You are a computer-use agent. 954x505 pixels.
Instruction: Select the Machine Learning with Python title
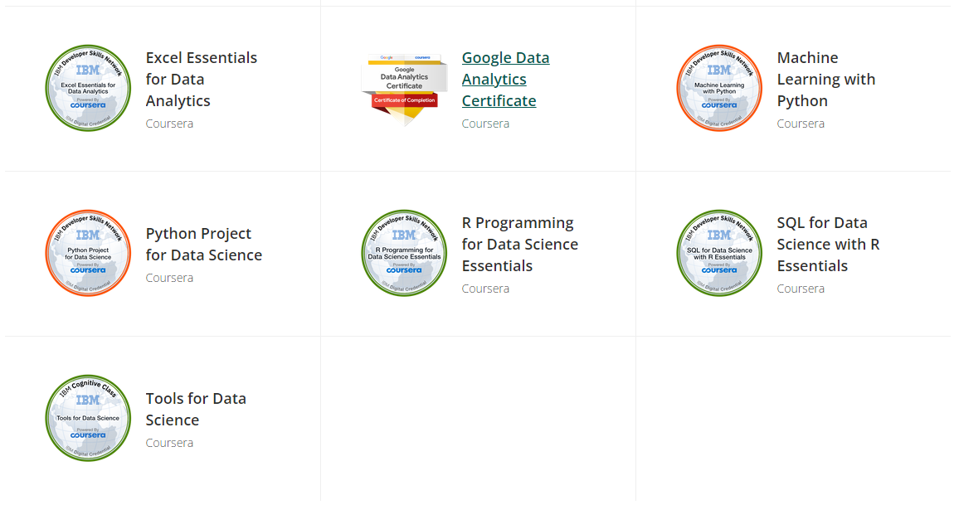click(826, 79)
